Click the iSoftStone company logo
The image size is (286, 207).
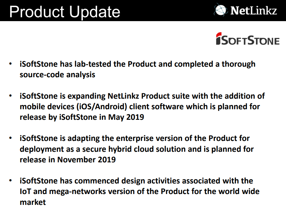248,39
